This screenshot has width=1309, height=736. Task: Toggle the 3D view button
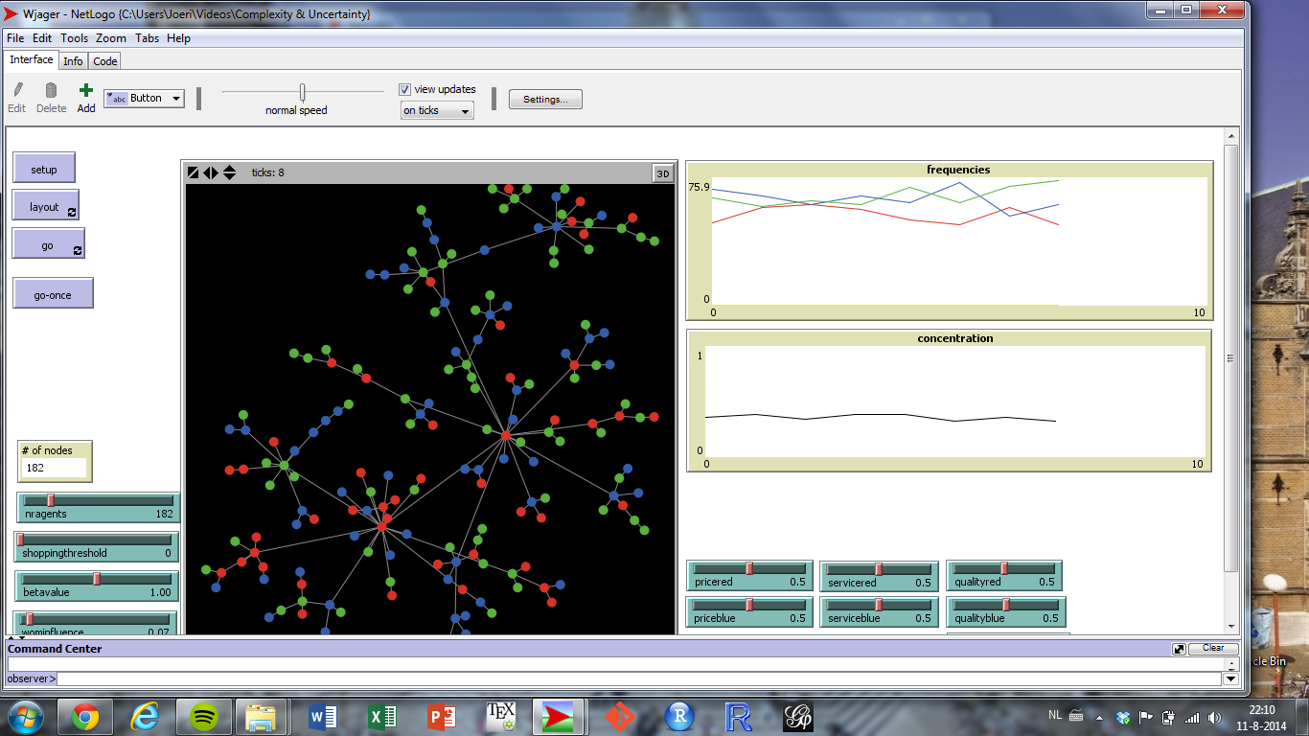pyautogui.click(x=662, y=173)
